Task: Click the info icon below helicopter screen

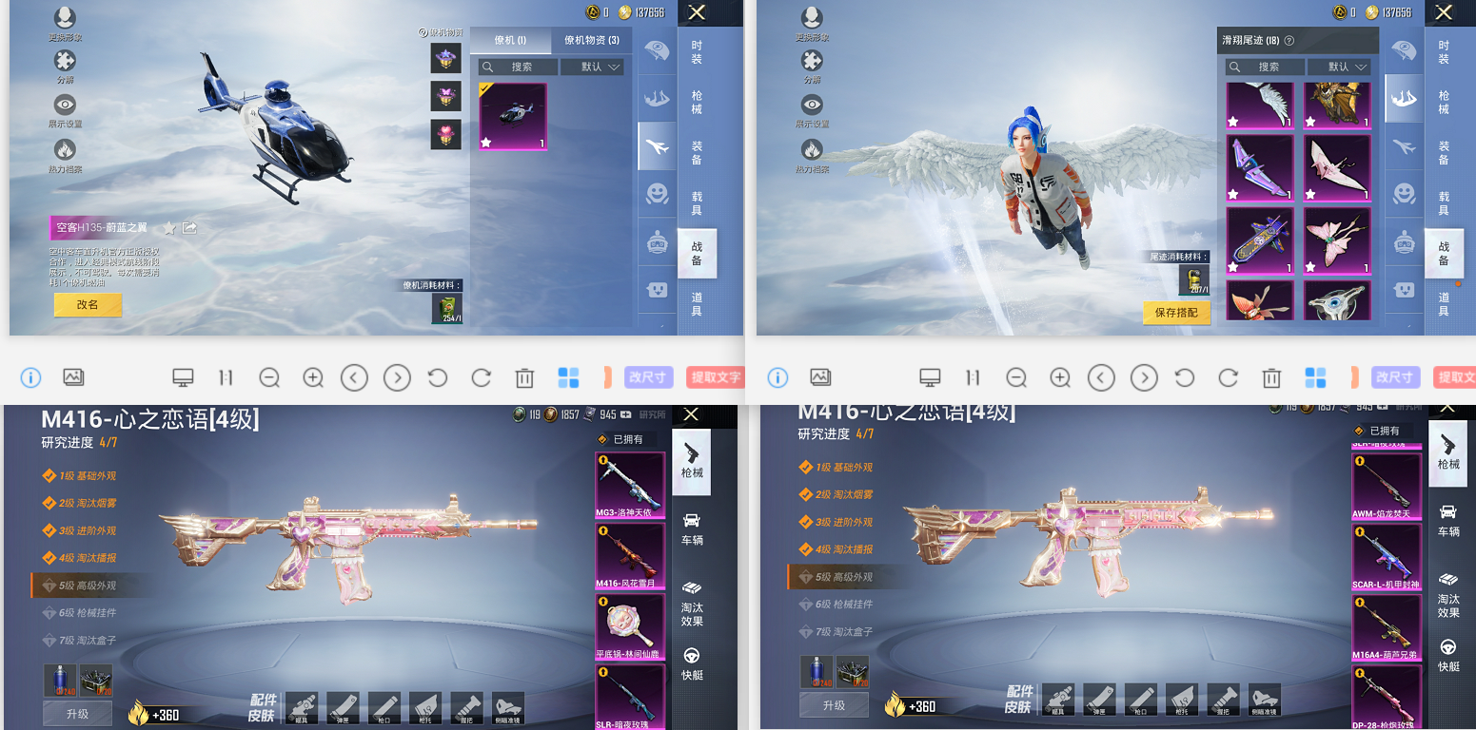Action: 30,377
